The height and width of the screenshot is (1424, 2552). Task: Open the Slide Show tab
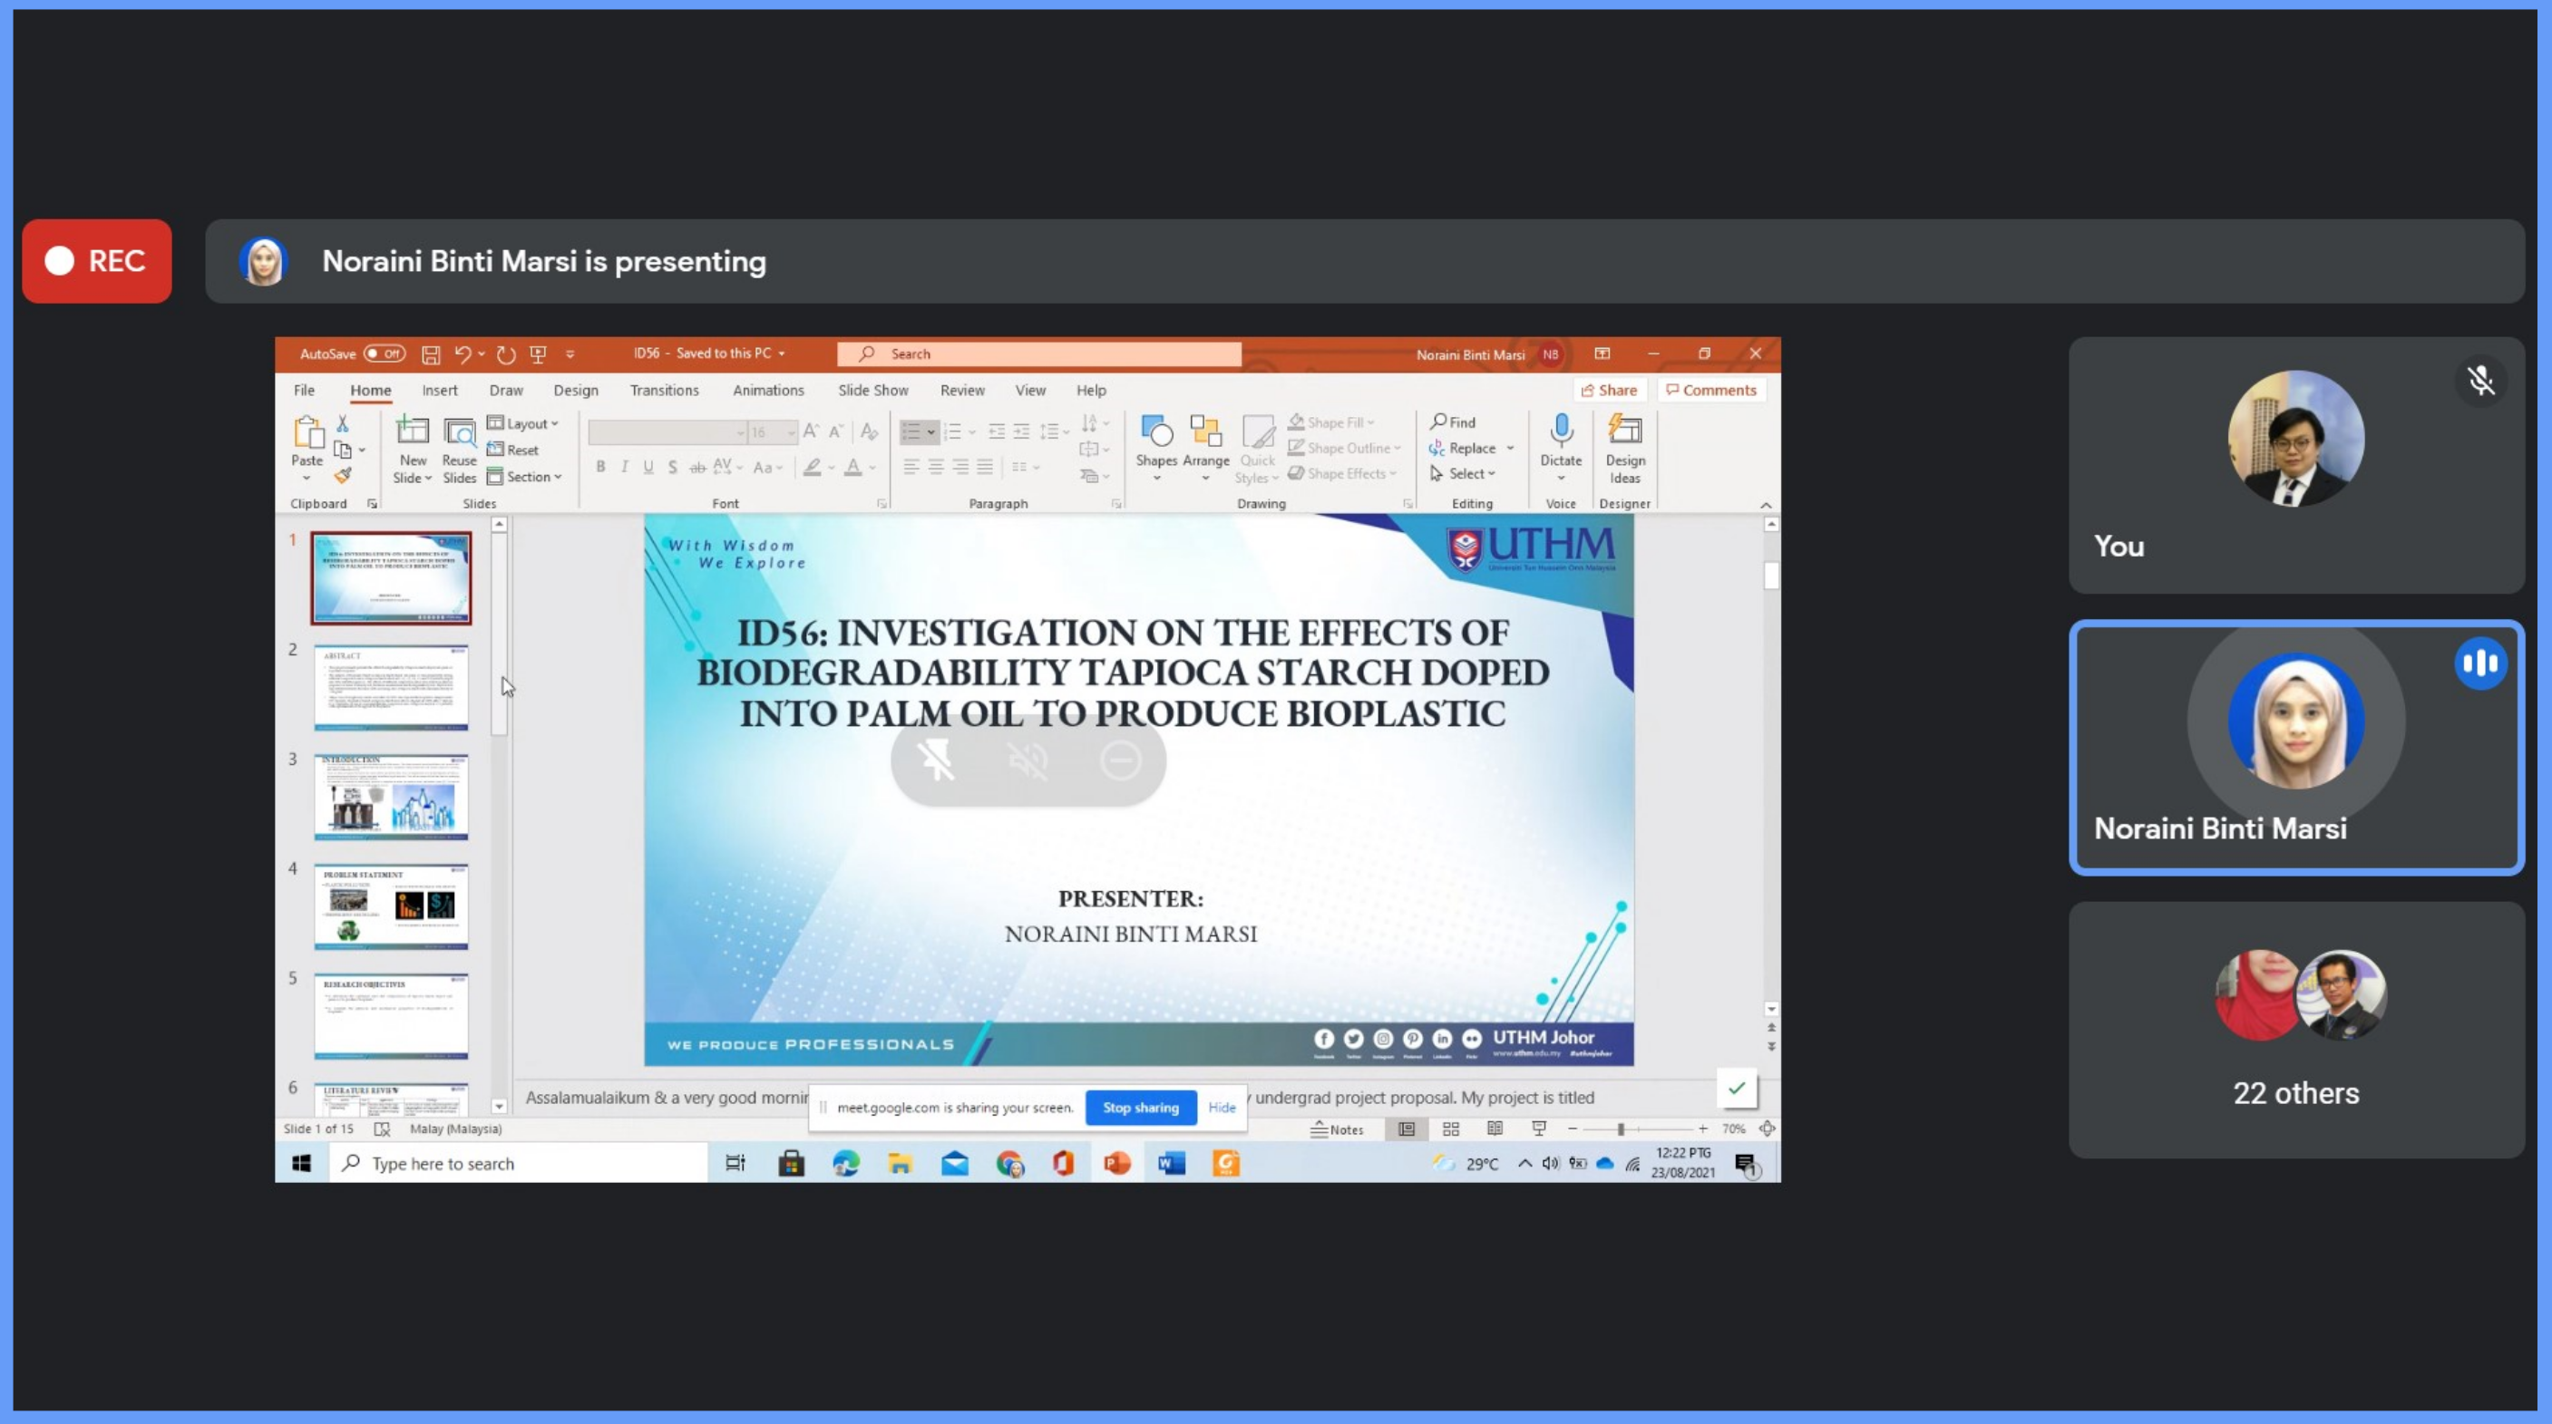click(872, 390)
